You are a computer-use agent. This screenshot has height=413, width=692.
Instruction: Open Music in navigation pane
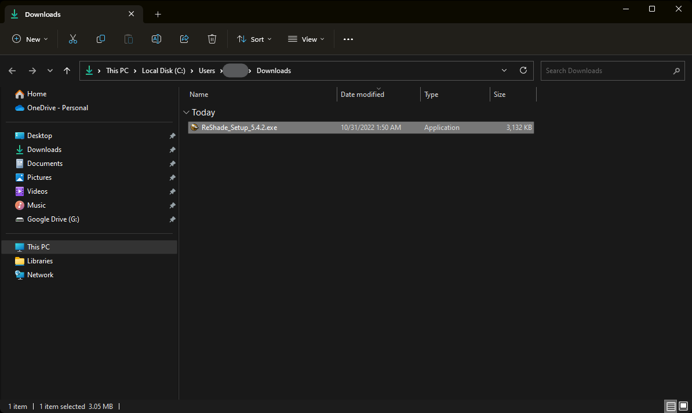(36, 205)
